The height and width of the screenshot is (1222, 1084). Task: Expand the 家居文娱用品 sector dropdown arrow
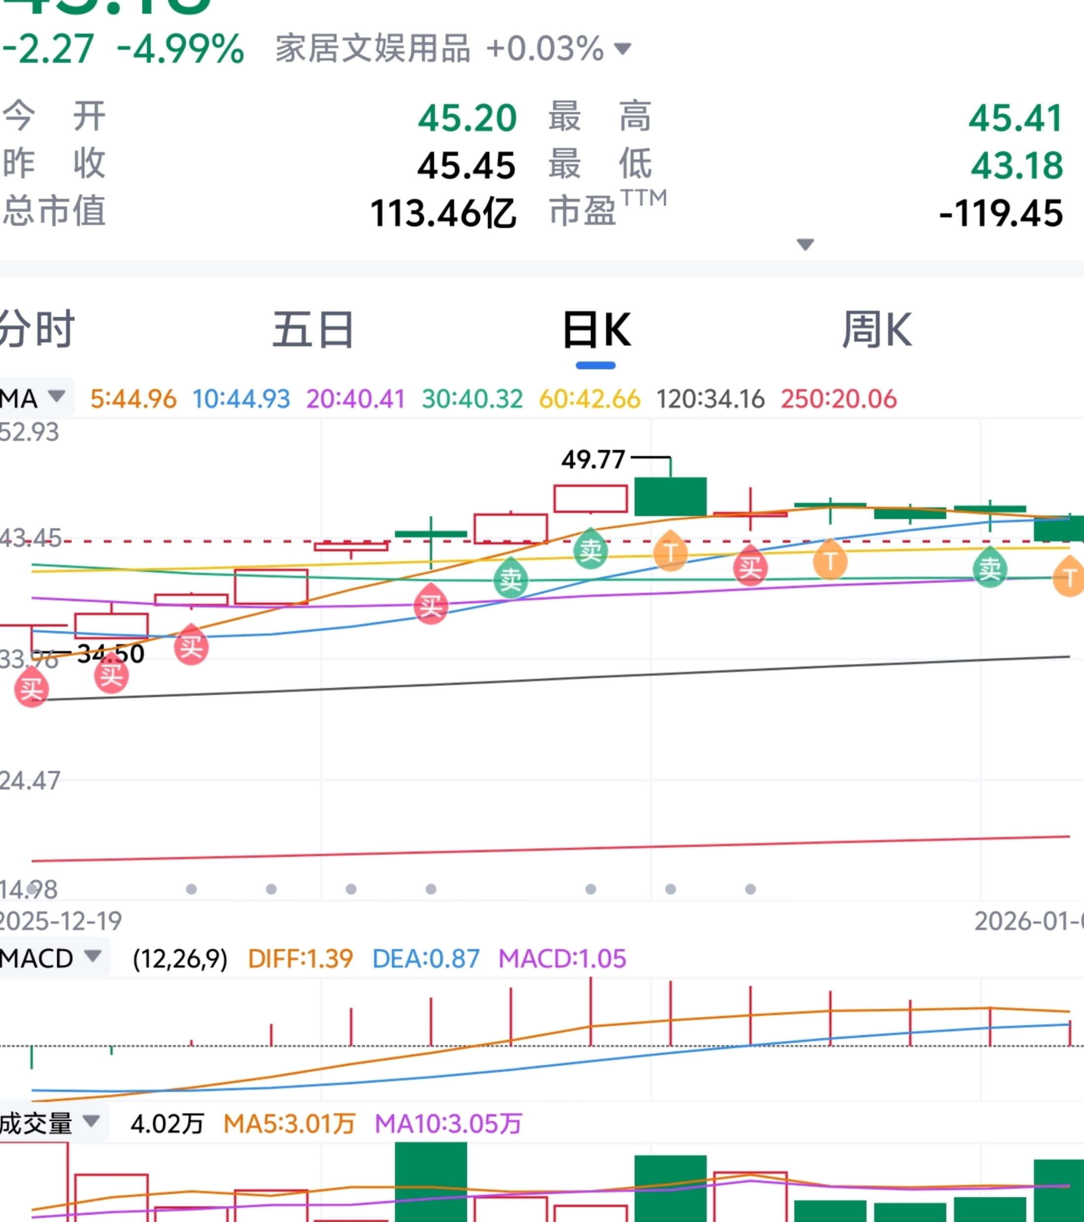(x=622, y=49)
